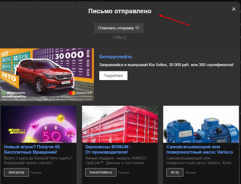Viewport: 241px width, 184px height.
Task: Click 'Реклама' label next to start.pm.by
Action: pos(36,172)
